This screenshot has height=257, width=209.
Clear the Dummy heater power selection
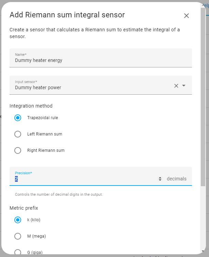tap(176, 86)
